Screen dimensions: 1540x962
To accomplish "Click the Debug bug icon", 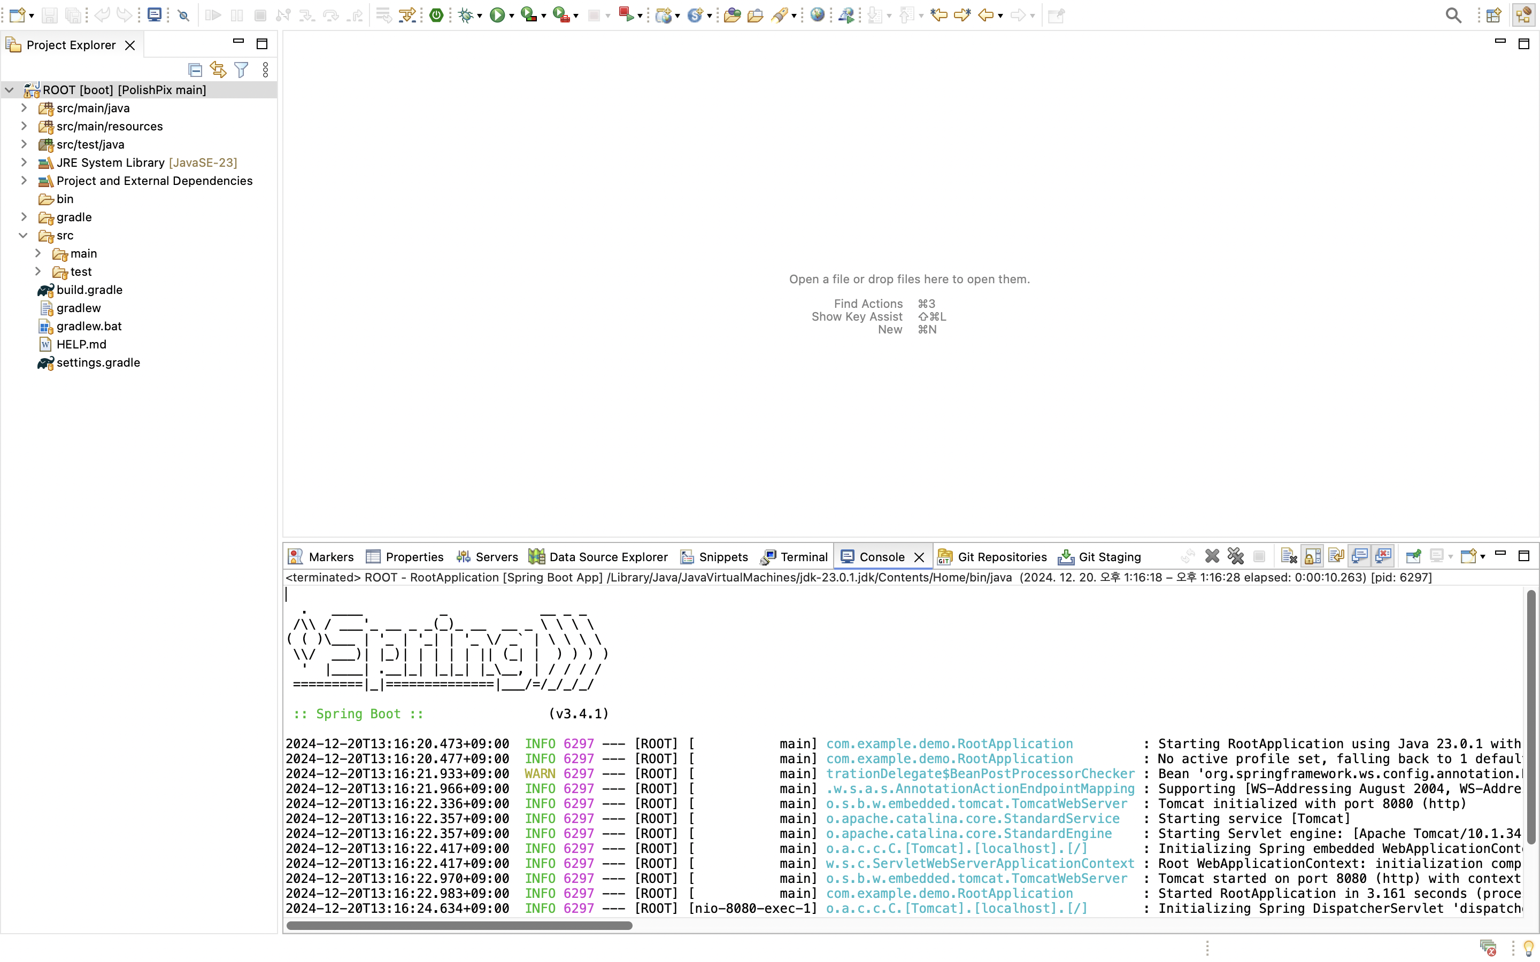I will 466,15.
